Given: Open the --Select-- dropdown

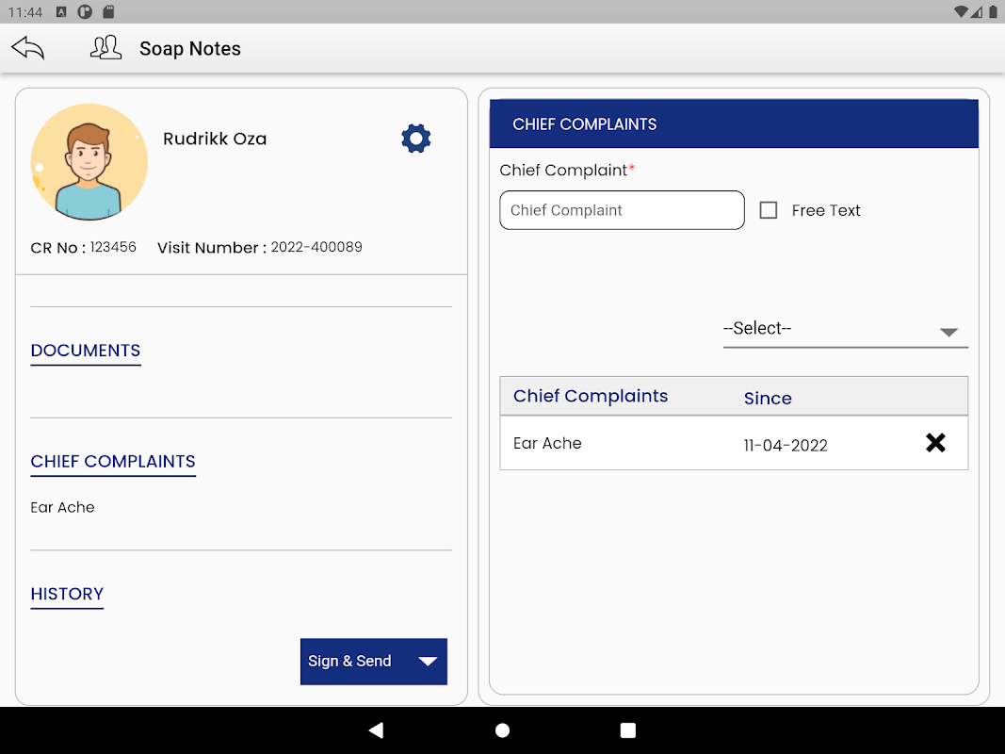Looking at the screenshot, I should 845,329.
